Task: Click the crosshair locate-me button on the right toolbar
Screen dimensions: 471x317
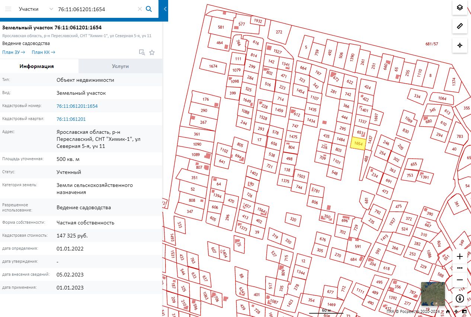Action: click(460, 45)
